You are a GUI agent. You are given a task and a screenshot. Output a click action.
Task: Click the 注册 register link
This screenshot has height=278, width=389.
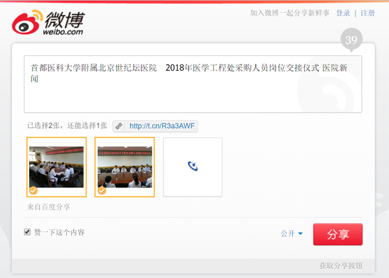click(368, 13)
